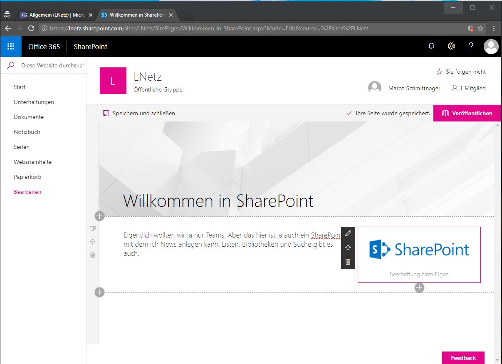Click the Willkommen in SharePoint page title
The width and height of the screenshot is (502, 364).
218,201
